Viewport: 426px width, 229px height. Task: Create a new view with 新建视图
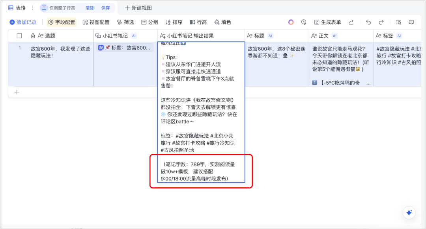click(x=138, y=8)
